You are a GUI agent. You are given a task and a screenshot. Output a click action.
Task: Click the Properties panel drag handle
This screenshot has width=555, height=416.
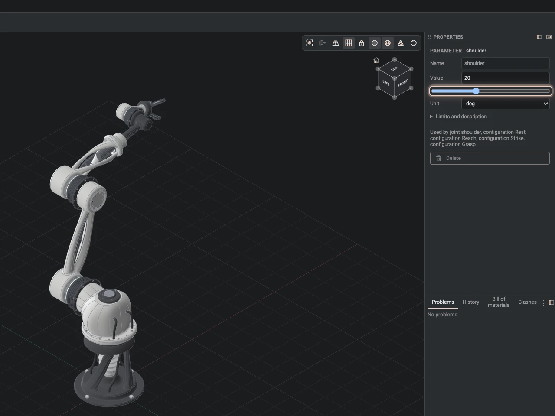[429, 37]
